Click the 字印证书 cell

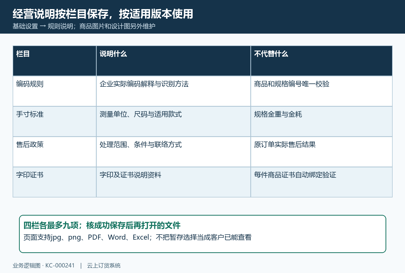pos(54,182)
